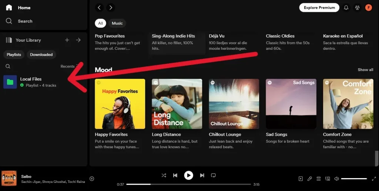Click the main view vertical scrollbar
The height and width of the screenshot is (191, 379).
[x=376, y=158]
